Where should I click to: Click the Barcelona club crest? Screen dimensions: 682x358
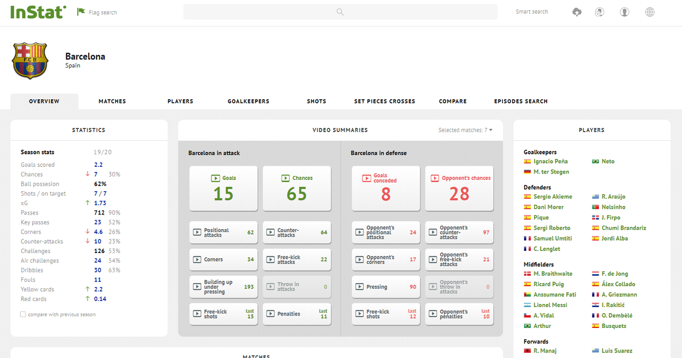[x=30, y=61]
